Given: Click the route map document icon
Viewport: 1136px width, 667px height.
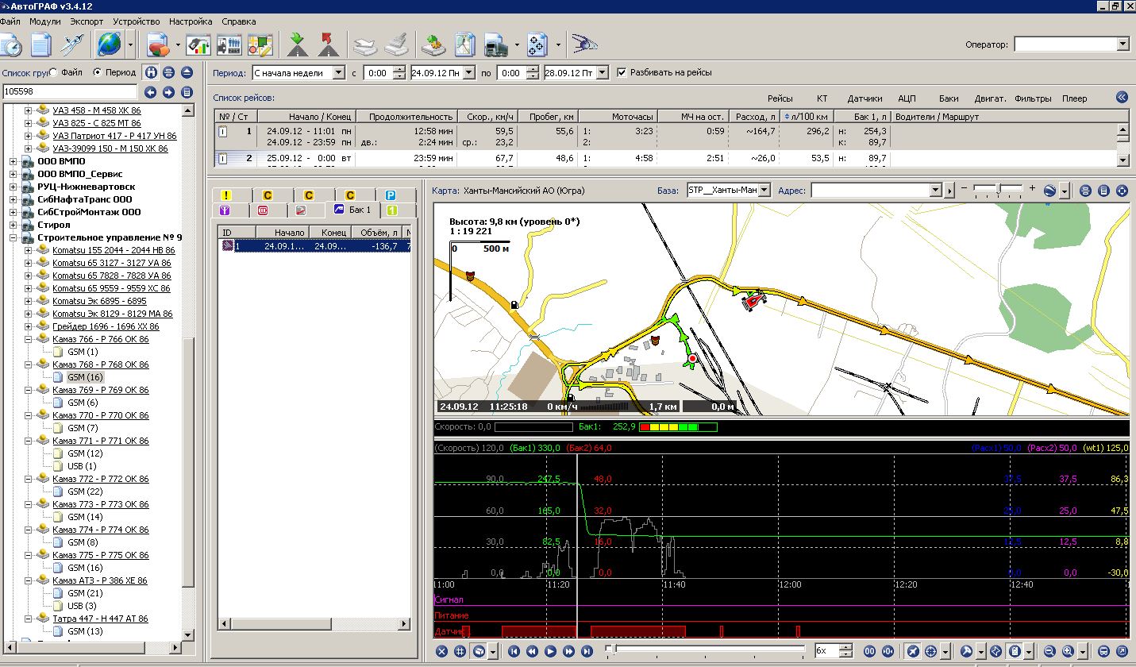Looking at the screenshot, I should click(x=464, y=45).
